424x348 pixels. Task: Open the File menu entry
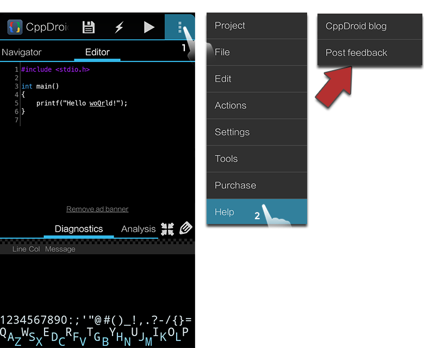tap(257, 52)
